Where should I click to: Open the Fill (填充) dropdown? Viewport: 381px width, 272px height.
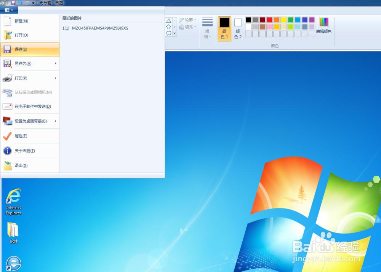click(x=187, y=27)
